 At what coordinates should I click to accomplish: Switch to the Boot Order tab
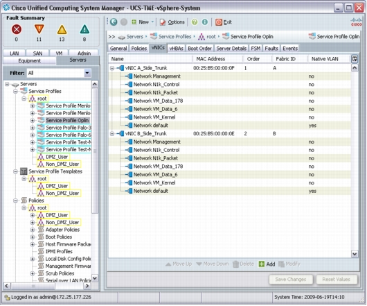(199, 49)
